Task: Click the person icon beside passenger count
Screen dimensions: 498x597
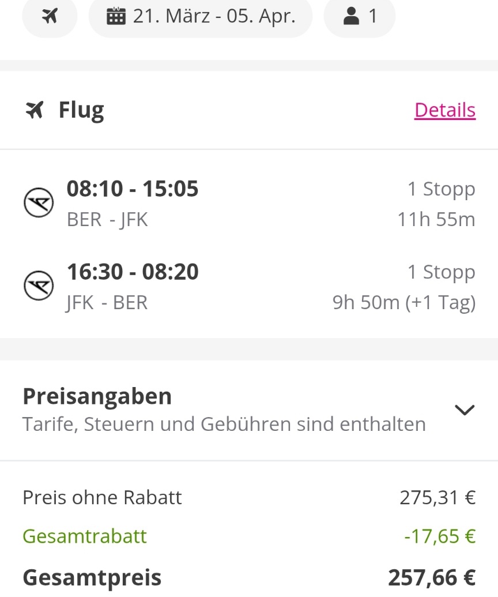Action: coord(351,16)
